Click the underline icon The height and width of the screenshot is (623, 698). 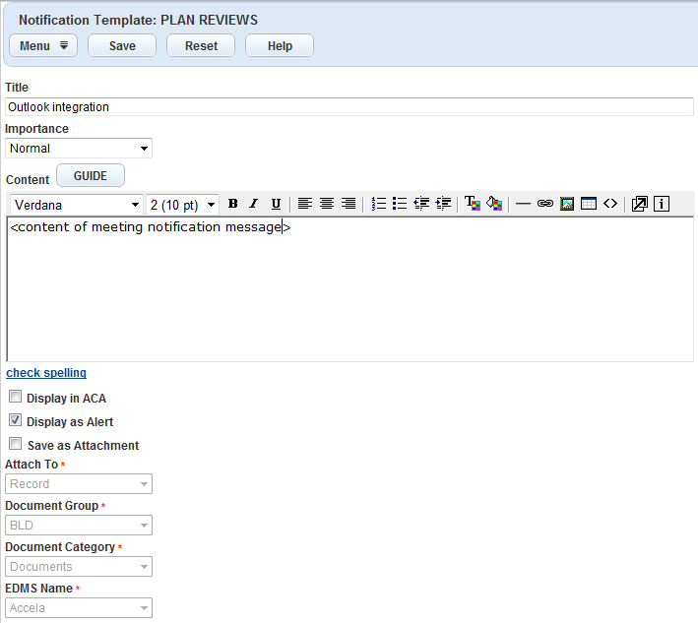coord(276,204)
